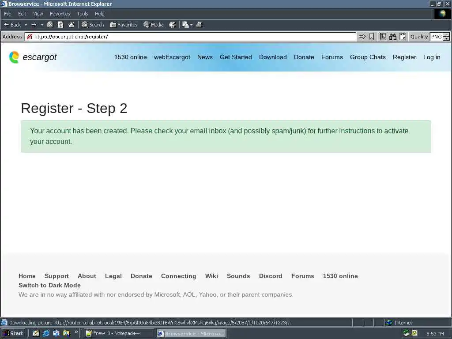Click the 1530 online link in header
This screenshot has width=452, height=339.
[x=130, y=57]
